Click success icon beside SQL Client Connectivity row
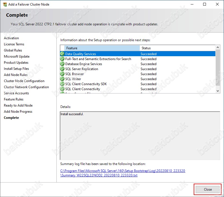This screenshot has height=197, width=224. click(62, 89)
